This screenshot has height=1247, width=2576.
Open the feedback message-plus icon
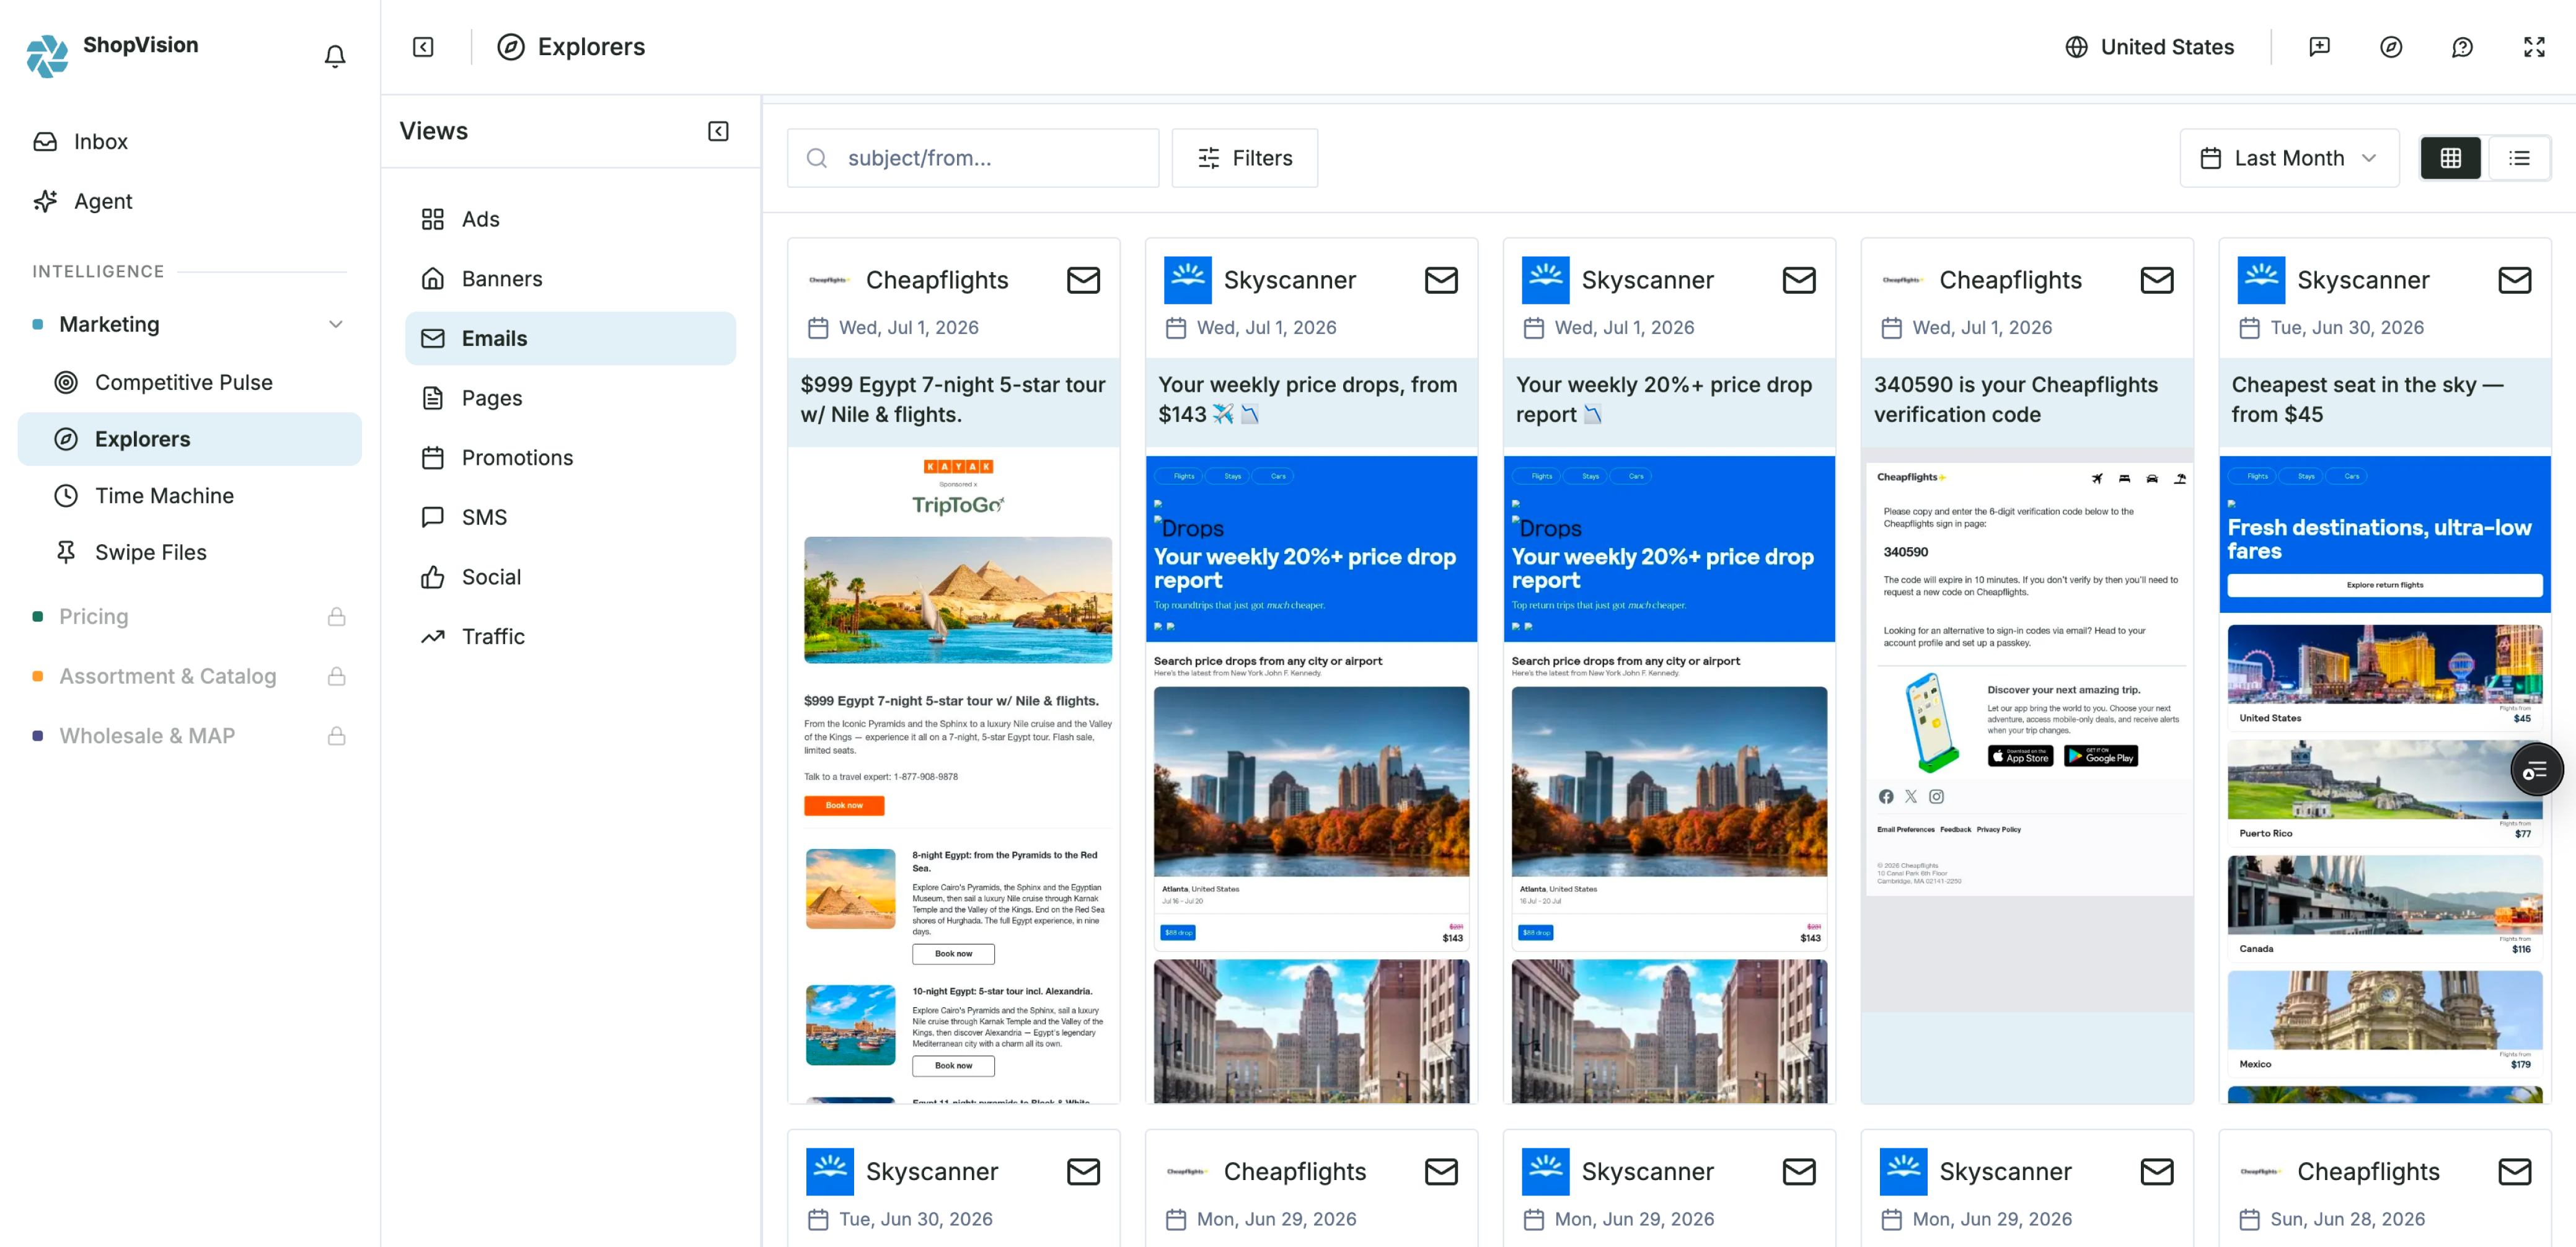click(x=2319, y=47)
